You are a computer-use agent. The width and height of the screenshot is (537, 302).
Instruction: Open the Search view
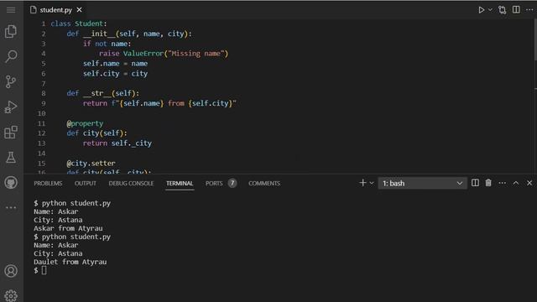(11, 56)
